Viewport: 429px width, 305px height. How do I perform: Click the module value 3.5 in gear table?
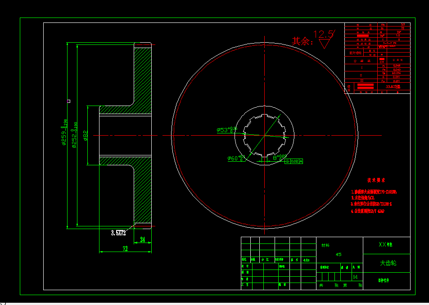point(403,25)
